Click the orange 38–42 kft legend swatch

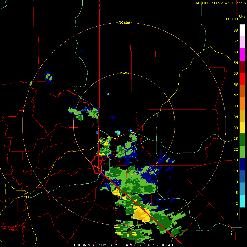(242, 103)
